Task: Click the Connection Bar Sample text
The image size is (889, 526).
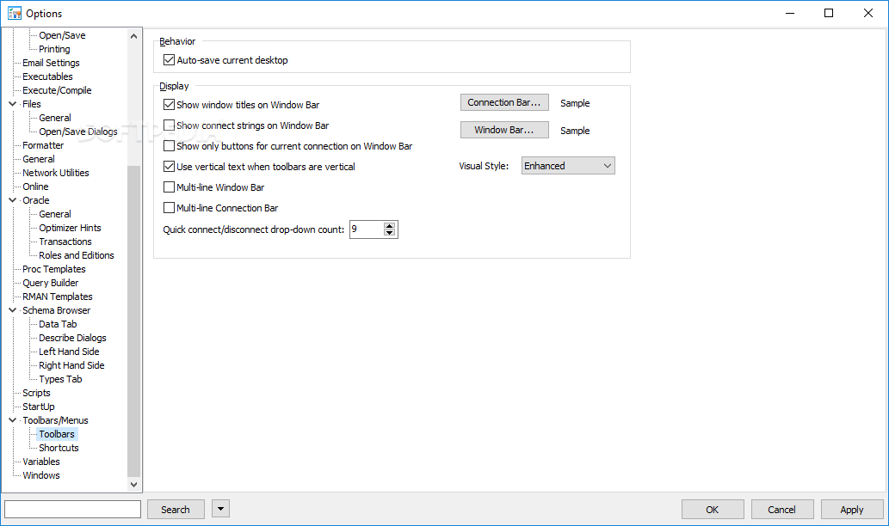Action: pyautogui.click(x=575, y=103)
